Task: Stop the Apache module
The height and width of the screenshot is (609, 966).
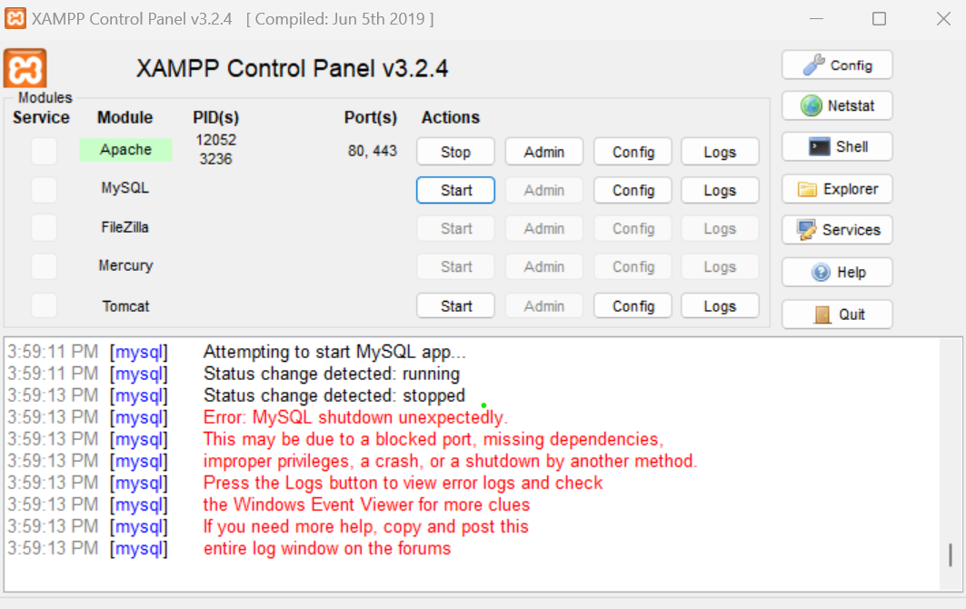Action: tap(455, 152)
